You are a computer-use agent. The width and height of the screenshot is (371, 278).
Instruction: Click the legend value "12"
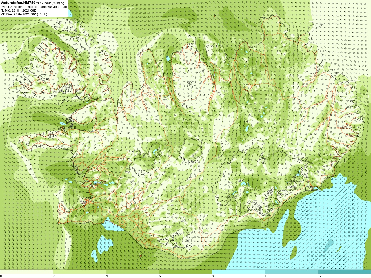coord(320,276)
